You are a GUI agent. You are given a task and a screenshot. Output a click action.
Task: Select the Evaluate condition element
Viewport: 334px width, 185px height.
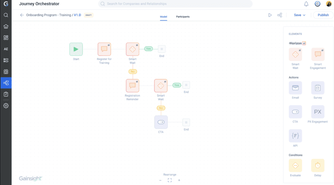pos(295,165)
